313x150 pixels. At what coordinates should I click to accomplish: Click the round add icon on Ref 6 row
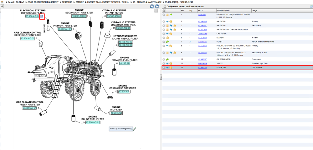pos(164,38)
